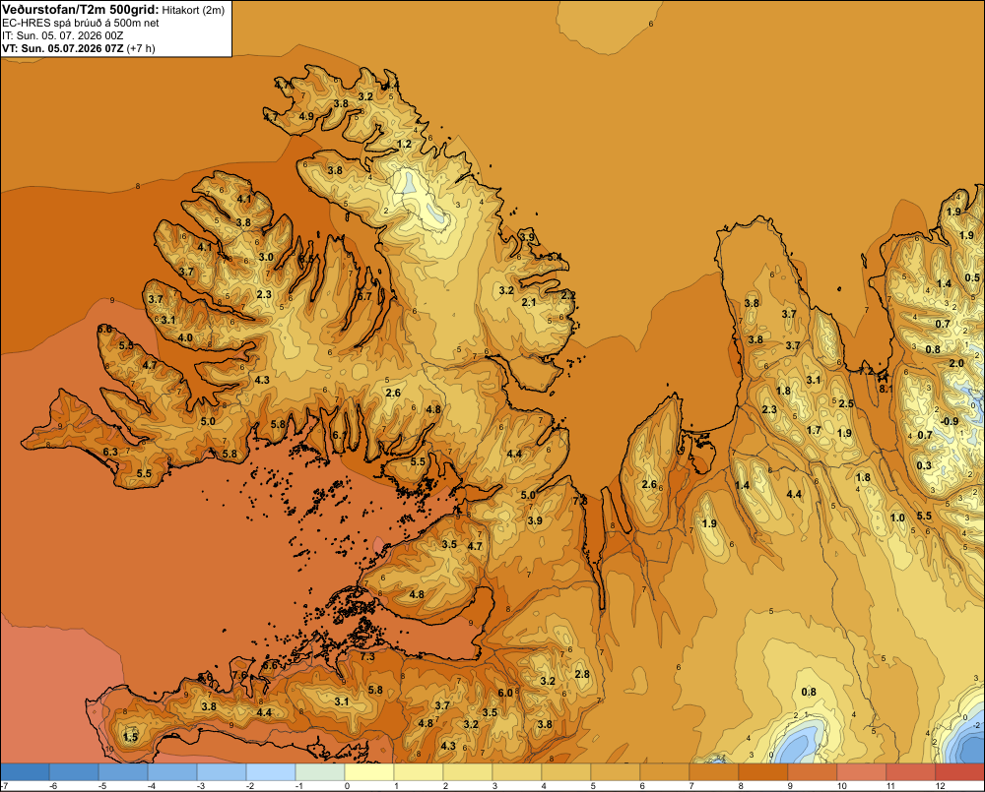Click the 4.0 temperature value on map

click(185, 337)
